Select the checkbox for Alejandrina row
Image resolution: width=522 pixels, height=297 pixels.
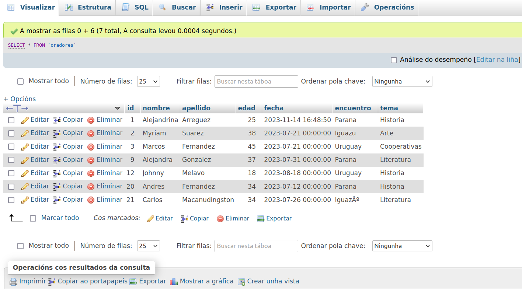(x=11, y=120)
